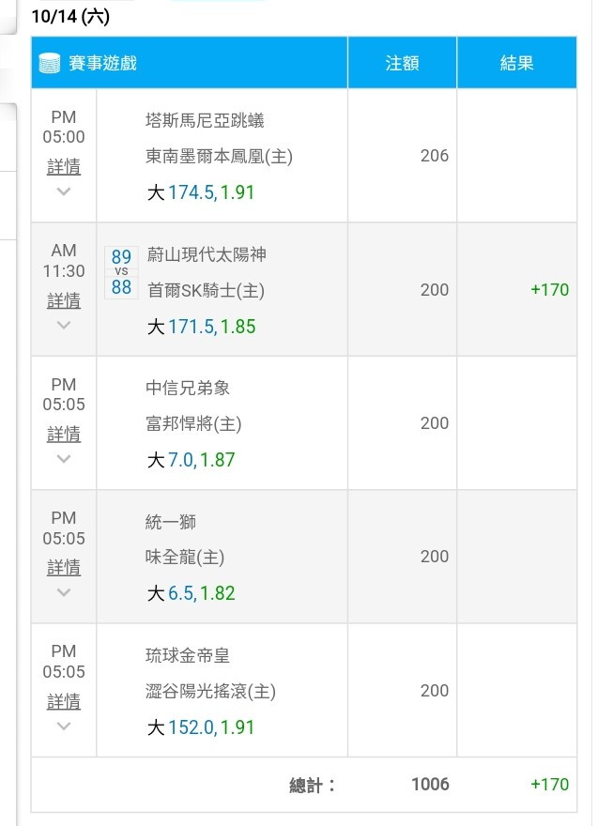This screenshot has height=826, width=613.
Task: Expand the chevron in 中信兄弟象 row
Action: pos(64,459)
